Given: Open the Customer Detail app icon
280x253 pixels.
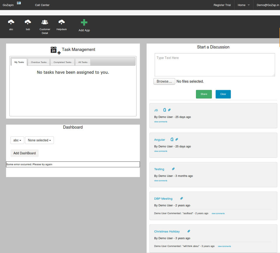Looking at the screenshot, I should (45, 22).
